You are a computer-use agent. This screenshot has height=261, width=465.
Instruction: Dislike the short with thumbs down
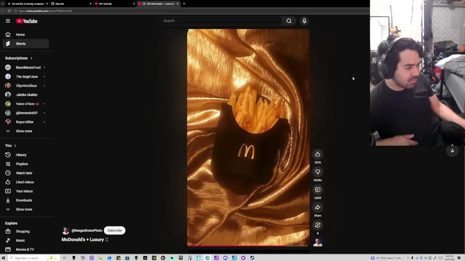coord(318,172)
